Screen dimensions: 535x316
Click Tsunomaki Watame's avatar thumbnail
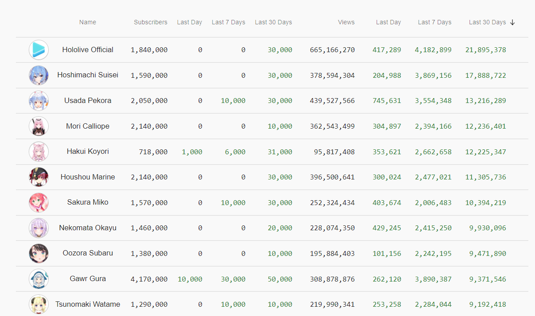pos(38,304)
